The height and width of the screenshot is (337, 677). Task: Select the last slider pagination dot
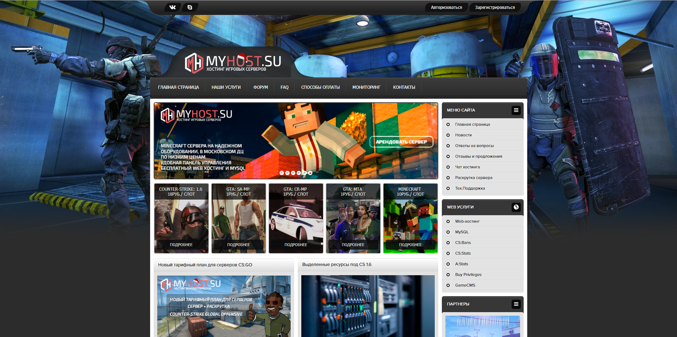pos(310,173)
